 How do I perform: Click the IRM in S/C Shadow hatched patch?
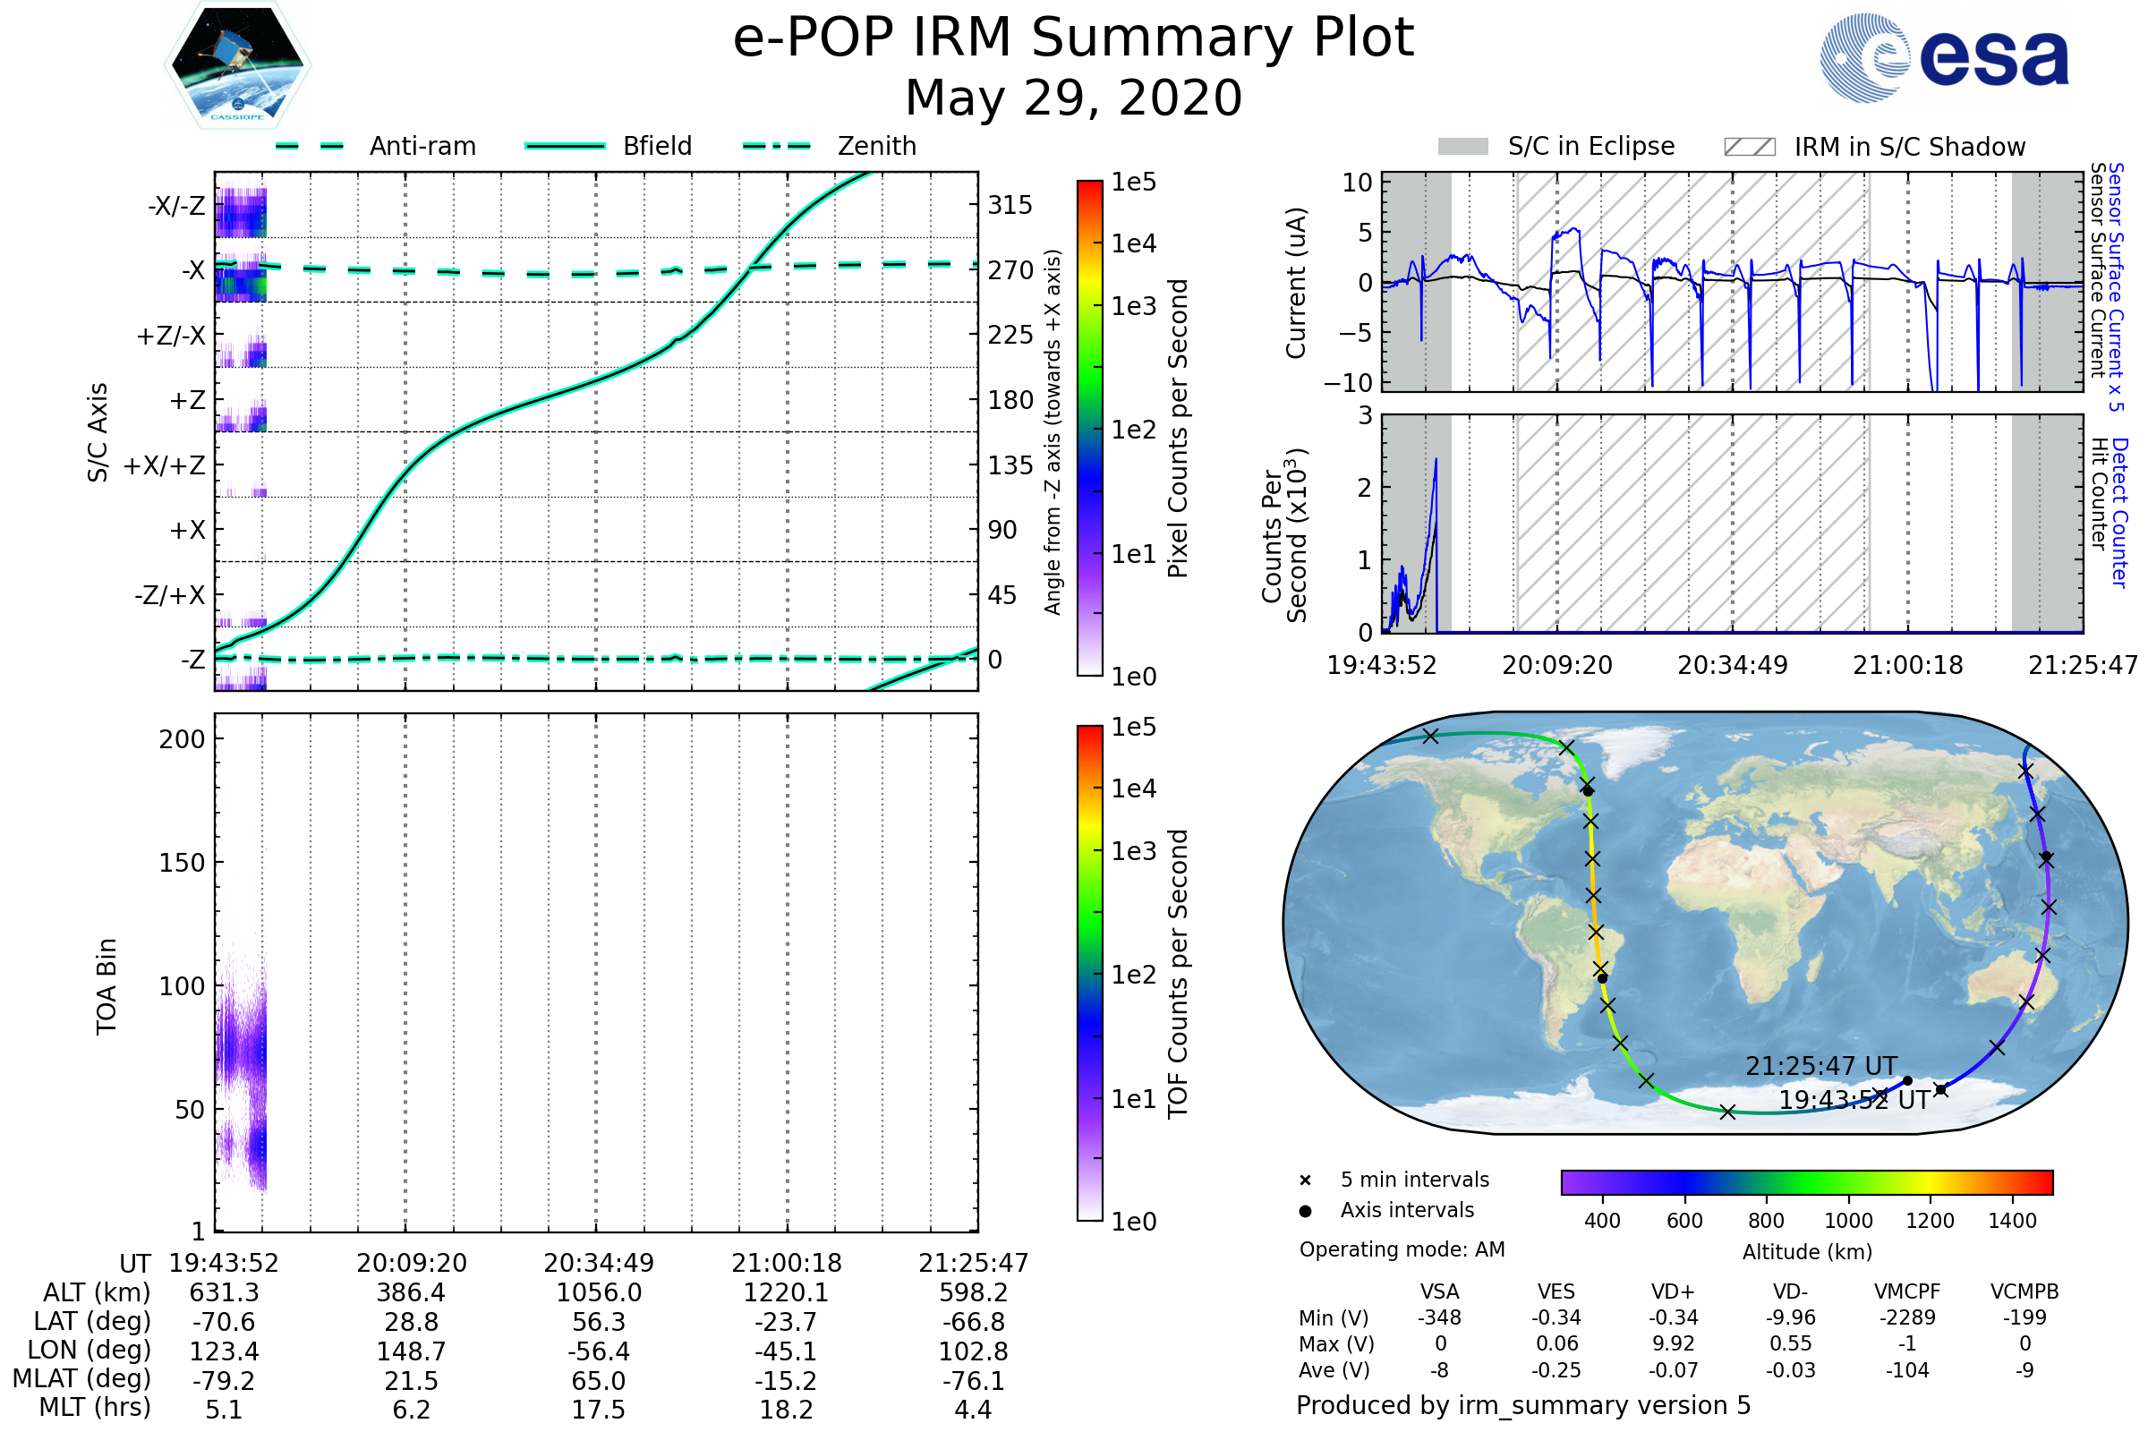(1749, 147)
